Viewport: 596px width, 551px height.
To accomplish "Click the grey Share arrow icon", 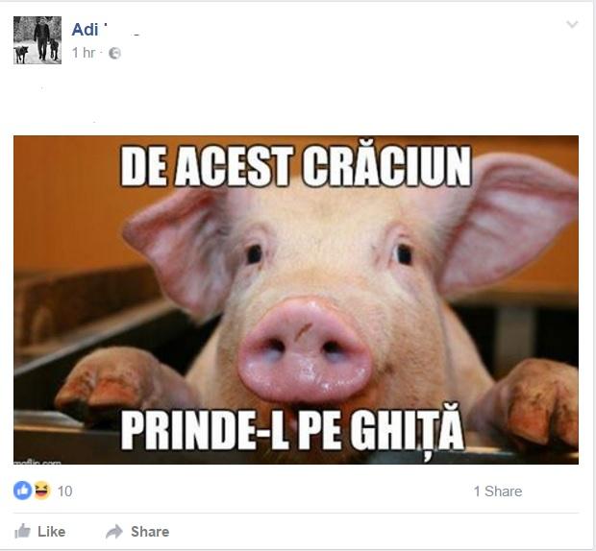I will click(114, 531).
